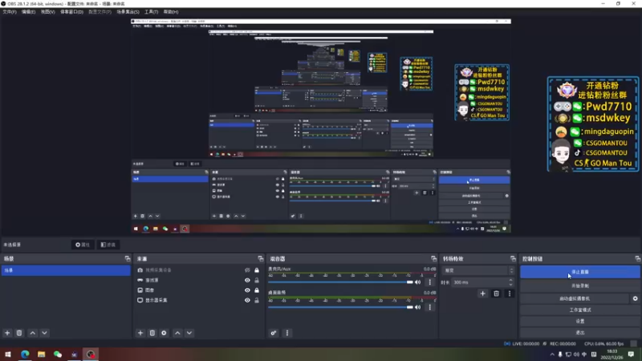Screen dimensions: 642x361
Task: Open the 文件(F) menu
Action: tap(10, 12)
